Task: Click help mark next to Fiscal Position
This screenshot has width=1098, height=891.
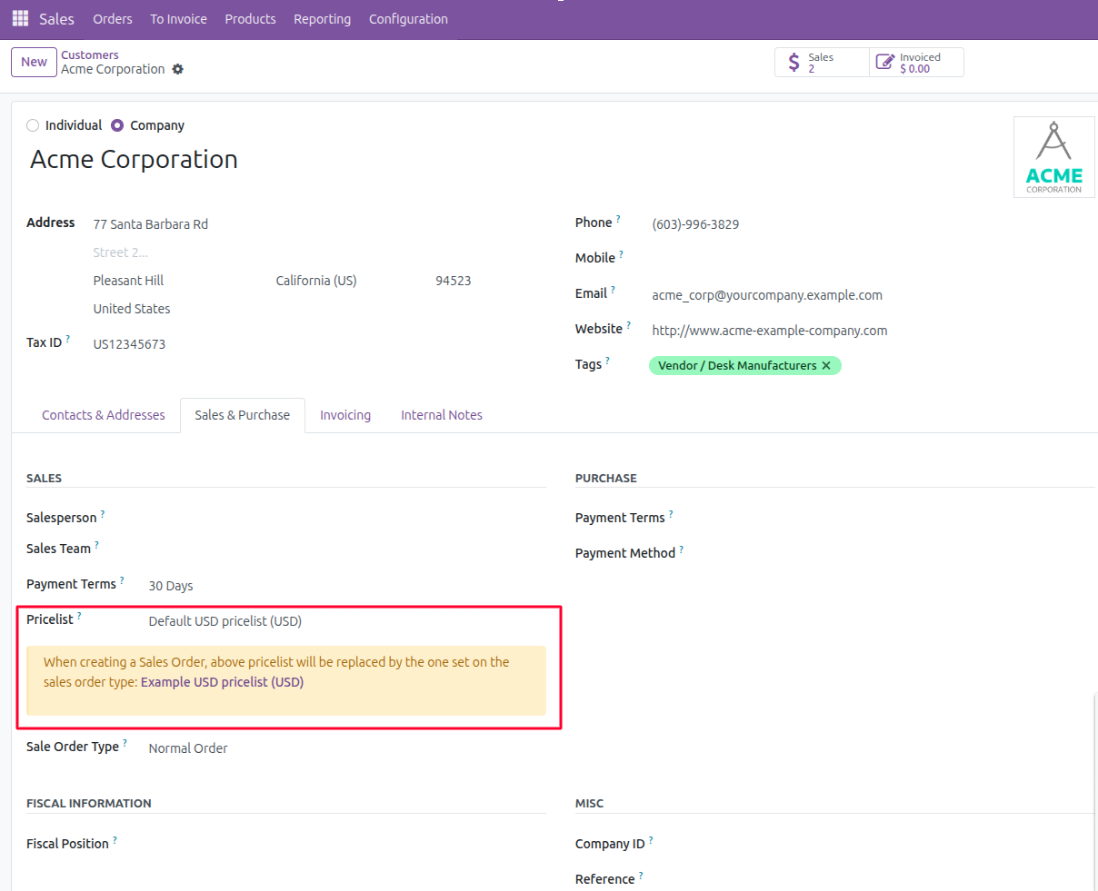Action: coord(115,840)
